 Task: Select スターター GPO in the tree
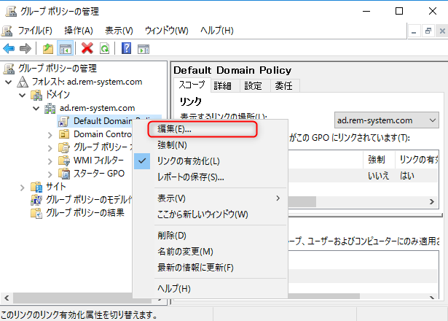click(x=99, y=174)
